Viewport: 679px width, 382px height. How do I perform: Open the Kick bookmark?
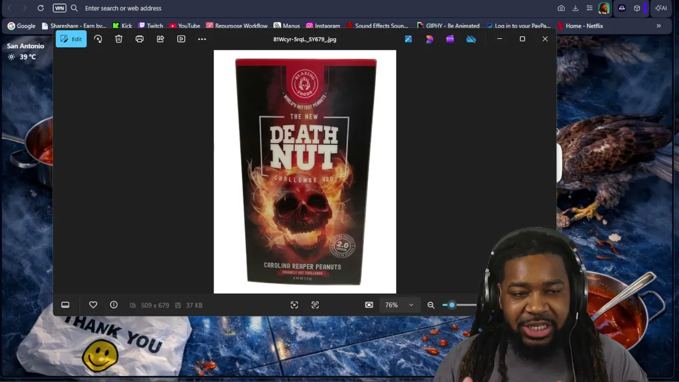[x=122, y=25]
